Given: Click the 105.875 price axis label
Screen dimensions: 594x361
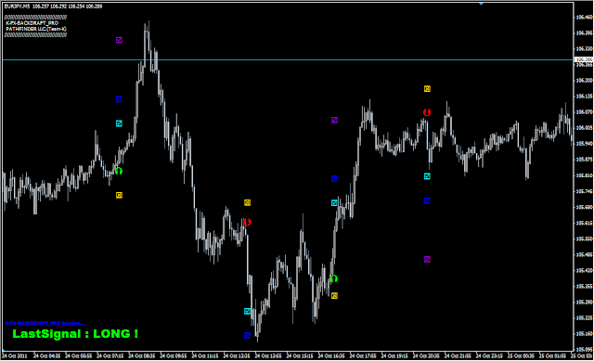Looking at the screenshot, I should coord(584,160).
